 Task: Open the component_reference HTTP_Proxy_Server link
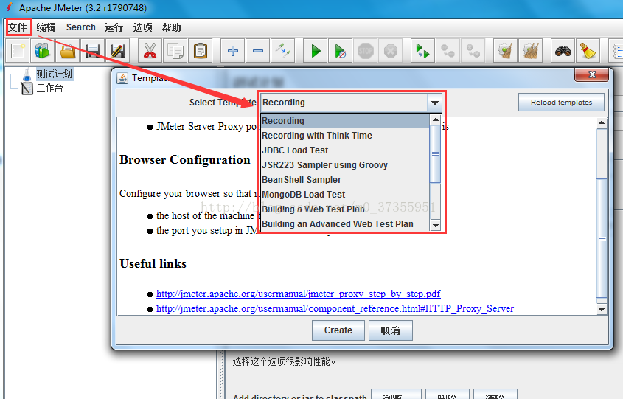(335, 308)
